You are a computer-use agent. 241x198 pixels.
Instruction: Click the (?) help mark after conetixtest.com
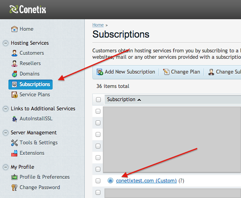point(182,181)
